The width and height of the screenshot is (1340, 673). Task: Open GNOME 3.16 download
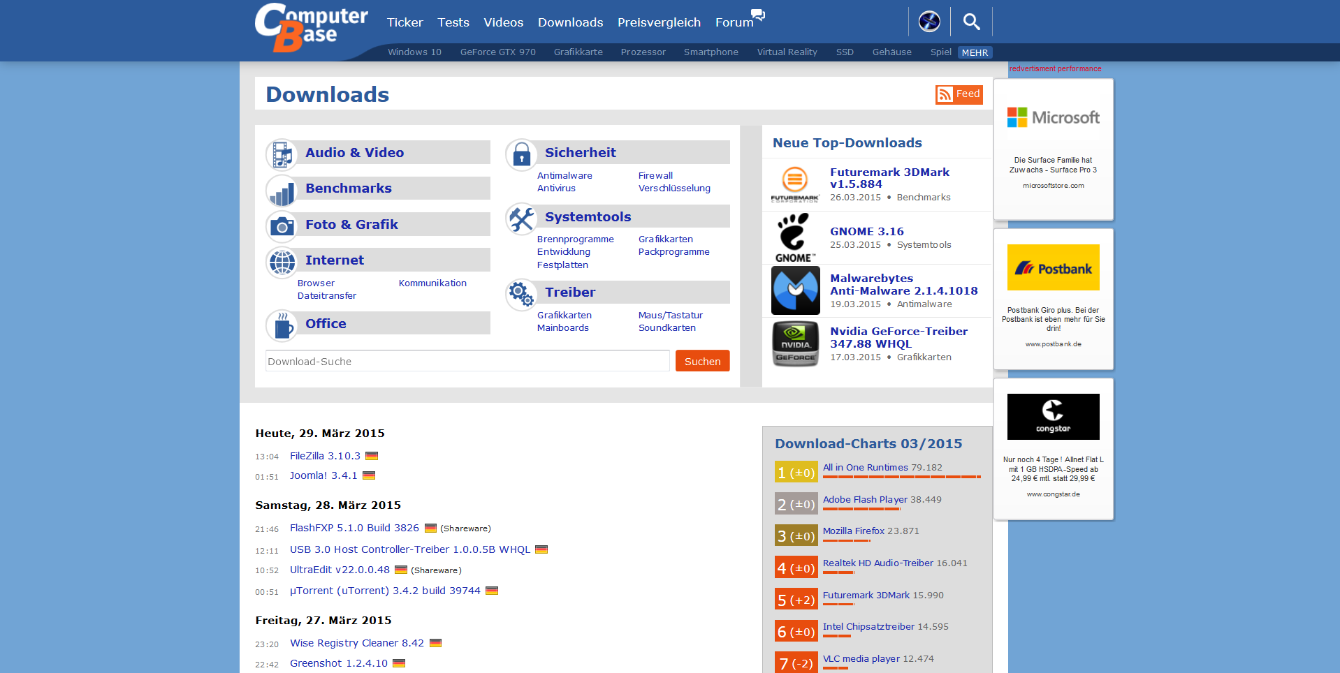867,232
